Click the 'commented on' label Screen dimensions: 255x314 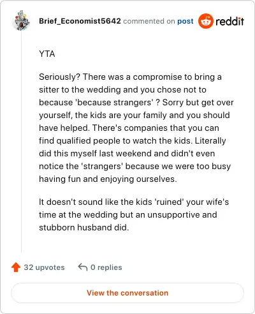(x=149, y=21)
